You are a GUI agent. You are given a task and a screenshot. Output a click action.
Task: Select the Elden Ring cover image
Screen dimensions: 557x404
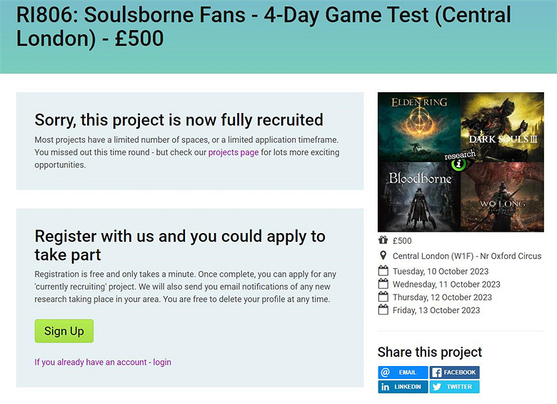pyautogui.click(x=418, y=125)
